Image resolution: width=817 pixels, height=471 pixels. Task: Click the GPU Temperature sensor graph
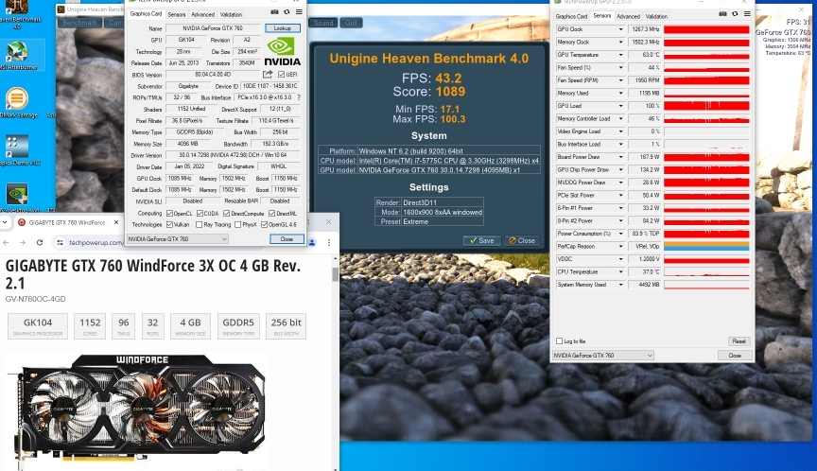[x=706, y=55]
